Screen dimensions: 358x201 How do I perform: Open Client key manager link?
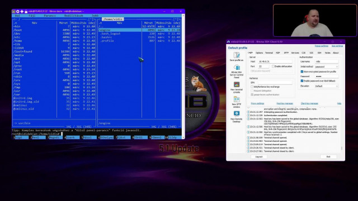click(x=309, y=103)
